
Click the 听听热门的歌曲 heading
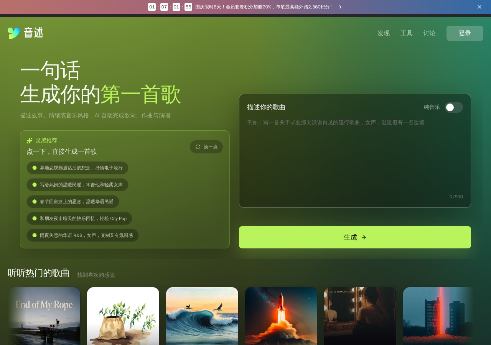[x=38, y=273]
